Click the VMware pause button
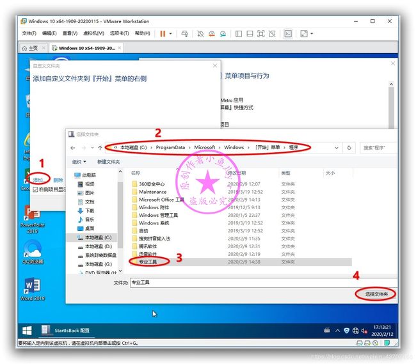This screenshot has height=364, width=416. [163, 34]
